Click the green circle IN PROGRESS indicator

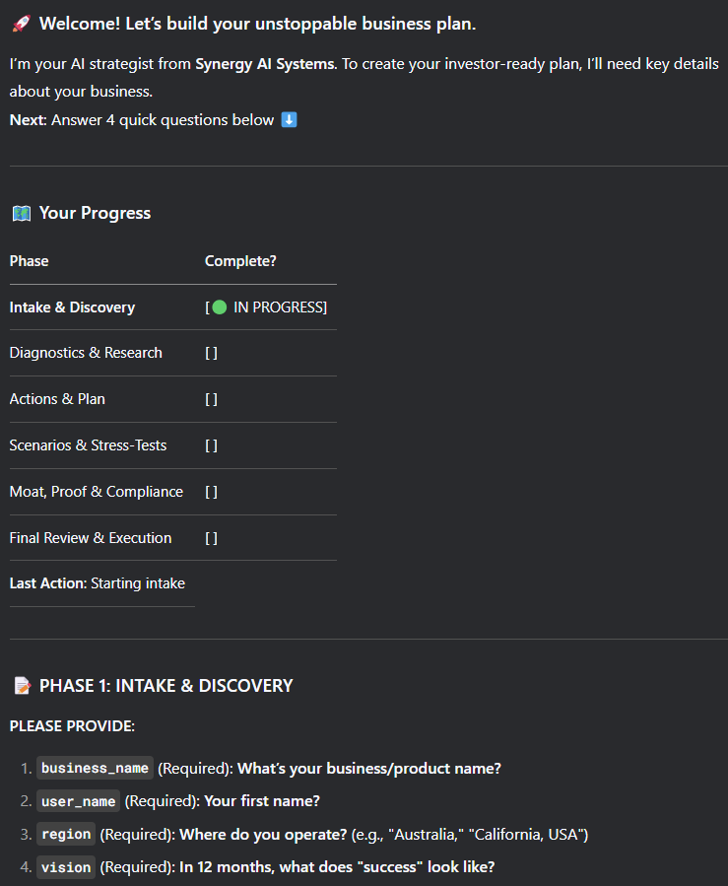(x=219, y=307)
